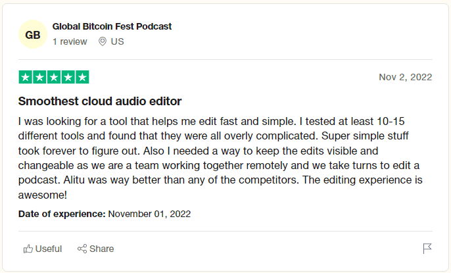Click the second green rating star

[39, 77]
